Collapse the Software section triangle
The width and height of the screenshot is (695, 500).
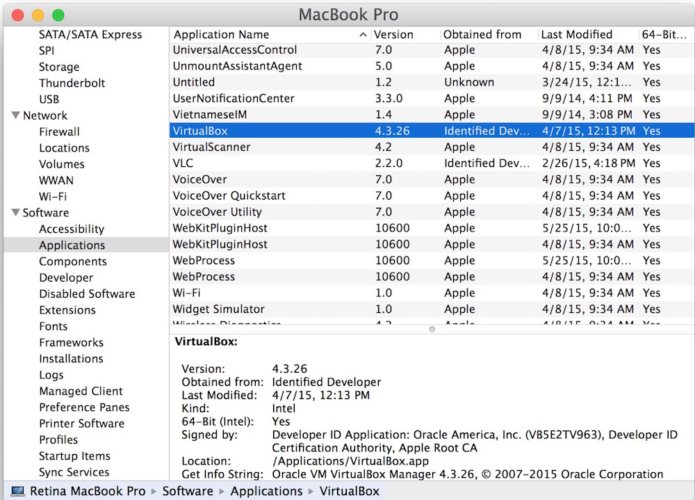click(15, 213)
